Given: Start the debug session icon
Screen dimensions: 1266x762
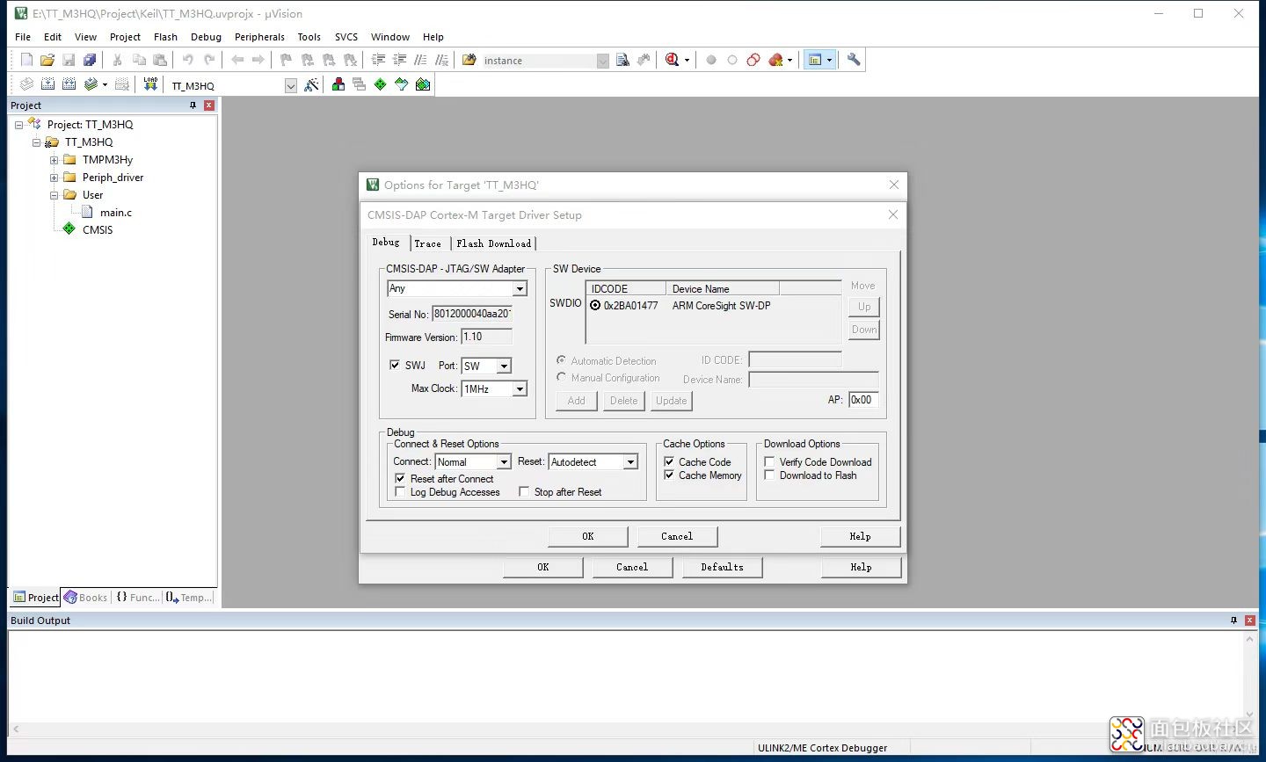Looking at the screenshot, I should (x=673, y=60).
